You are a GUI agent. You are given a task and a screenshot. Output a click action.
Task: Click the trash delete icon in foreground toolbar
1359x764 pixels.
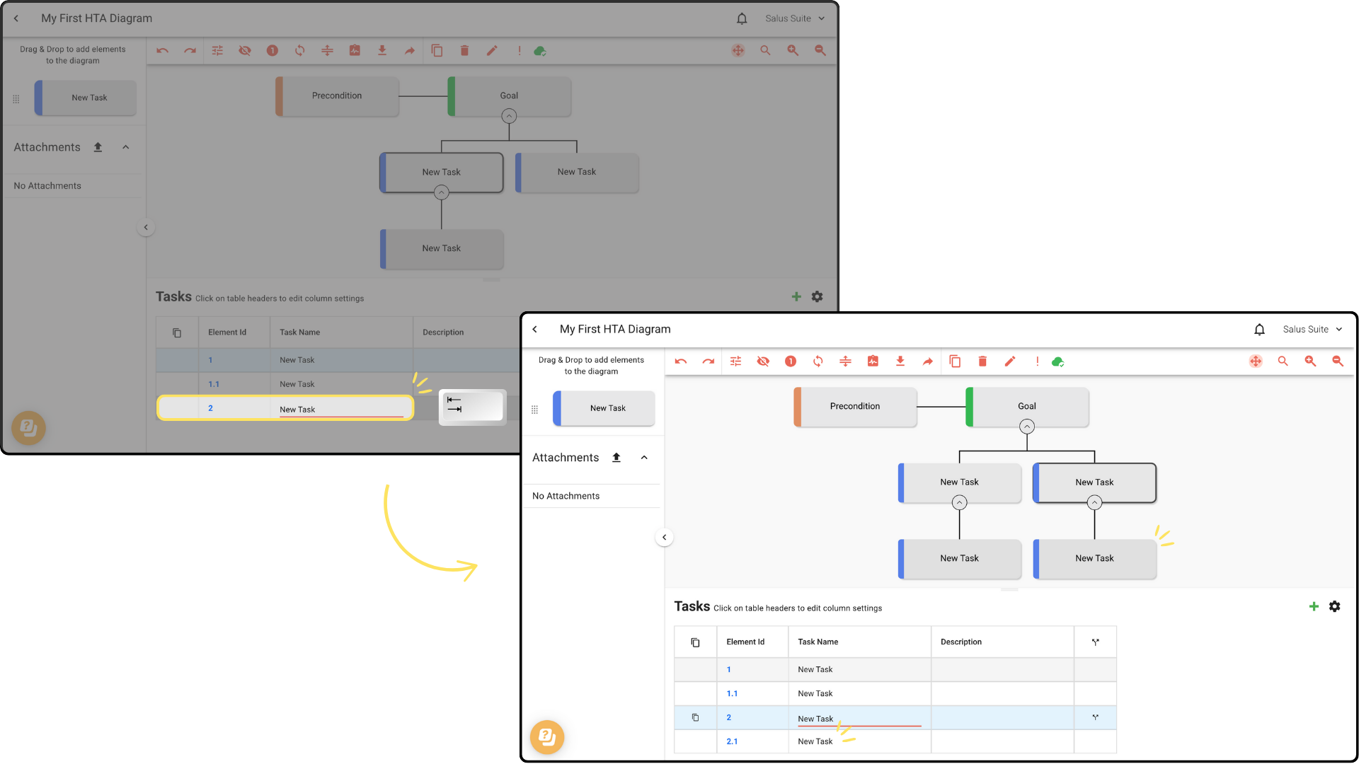982,361
